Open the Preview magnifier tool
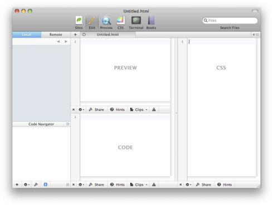Screen dimensions: 273x205 click(106, 22)
